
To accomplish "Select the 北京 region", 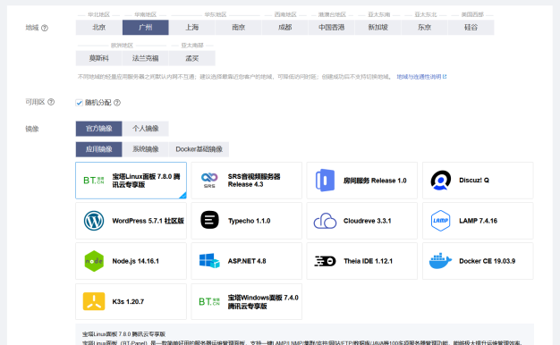I will pos(99,28).
